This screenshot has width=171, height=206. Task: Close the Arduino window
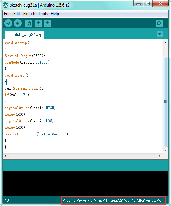160,4
